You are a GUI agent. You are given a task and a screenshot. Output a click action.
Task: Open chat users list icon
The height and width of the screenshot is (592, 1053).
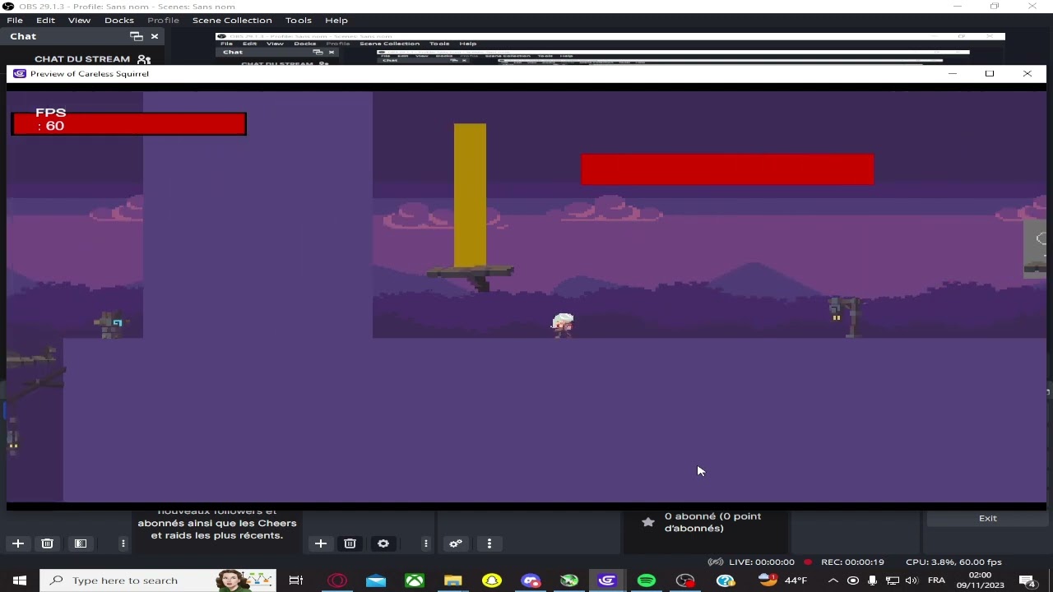(144, 59)
